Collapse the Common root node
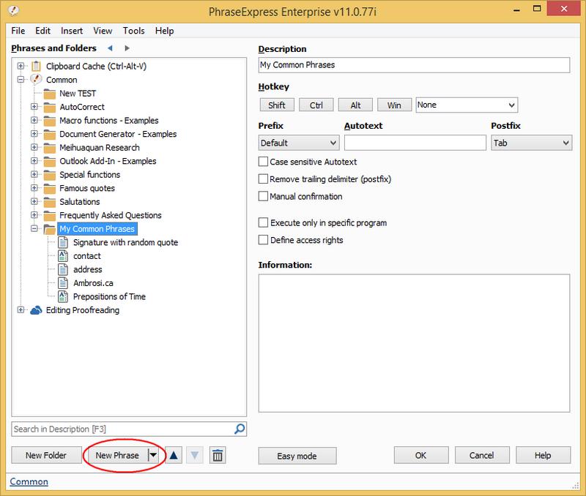Screen dimensions: 586x496 pos(21,80)
